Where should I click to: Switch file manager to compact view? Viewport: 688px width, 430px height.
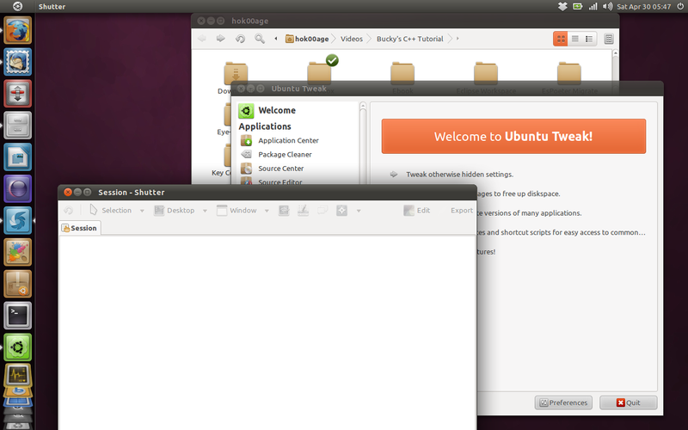[589, 39]
